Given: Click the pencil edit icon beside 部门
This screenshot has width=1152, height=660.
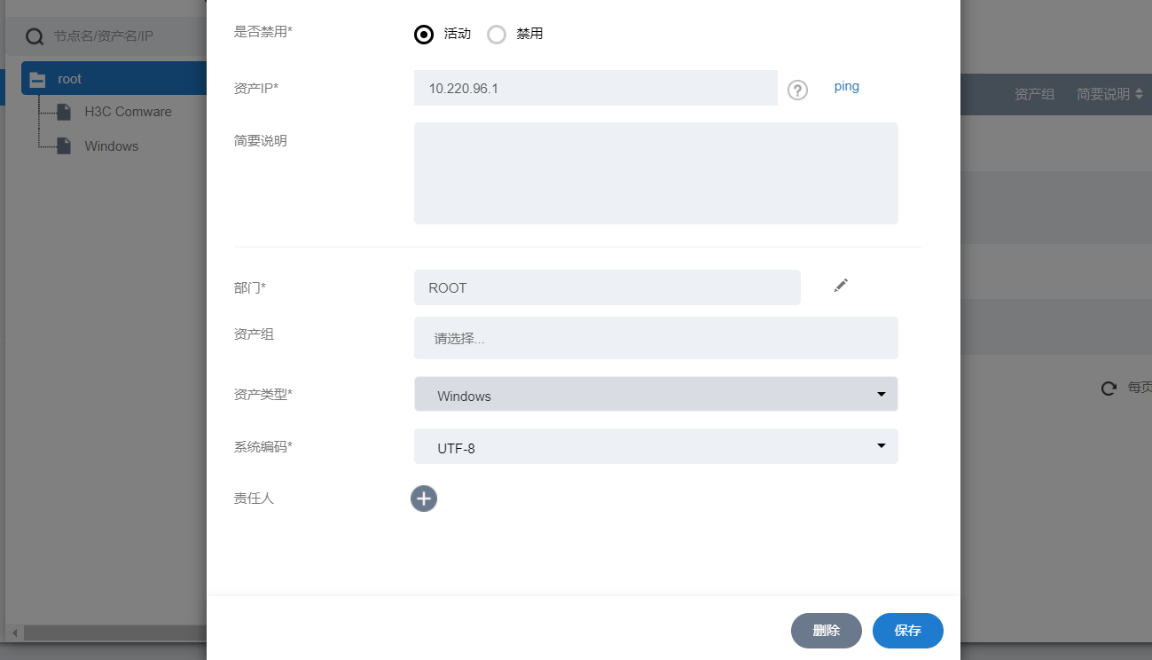Looking at the screenshot, I should [x=841, y=286].
